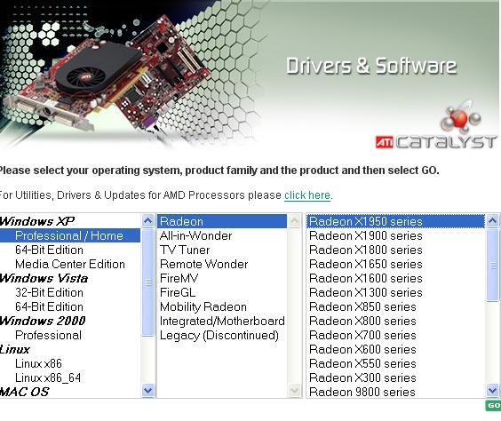Click disabled up arrow of product family list
The width and height of the screenshot is (501, 421).
pyautogui.click(x=294, y=221)
